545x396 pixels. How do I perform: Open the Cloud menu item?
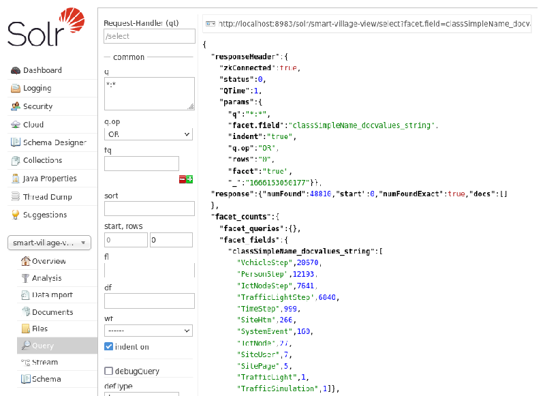coord(33,125)
